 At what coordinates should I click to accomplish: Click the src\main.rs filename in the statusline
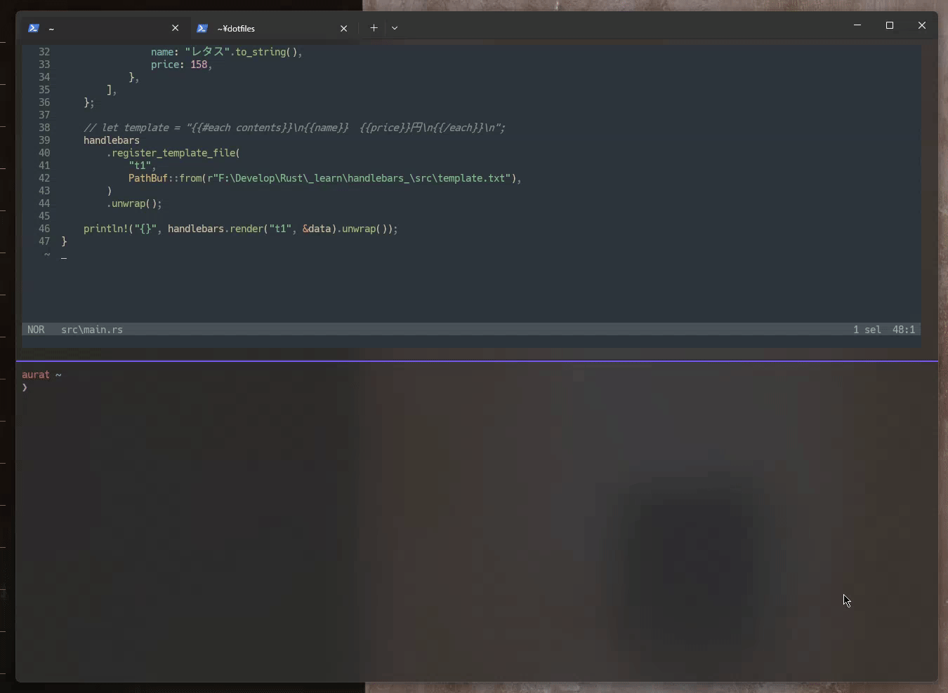91,330
